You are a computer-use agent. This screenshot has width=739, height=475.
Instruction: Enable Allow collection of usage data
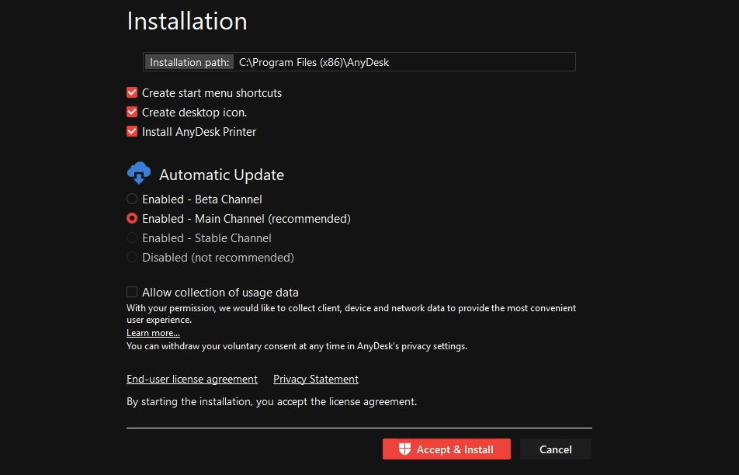click(x=132, y=292)
